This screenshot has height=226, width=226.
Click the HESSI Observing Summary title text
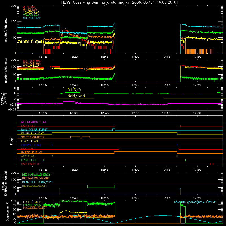pyautogui.click(x=119, y=3)
